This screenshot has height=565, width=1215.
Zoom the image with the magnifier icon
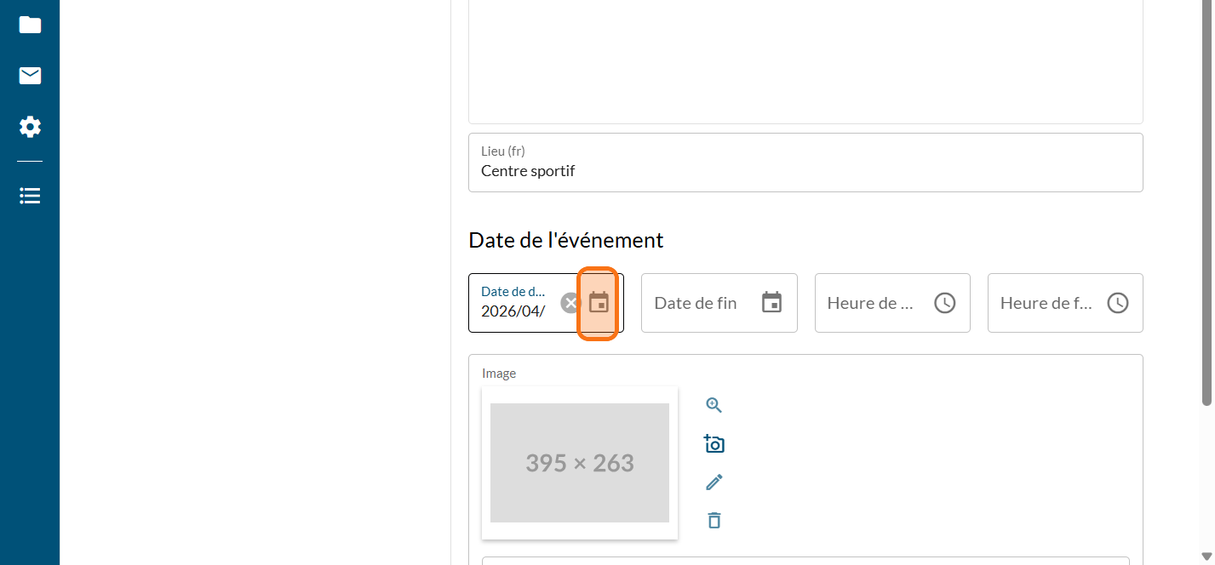pyautogui.click(x=714, y=405)
